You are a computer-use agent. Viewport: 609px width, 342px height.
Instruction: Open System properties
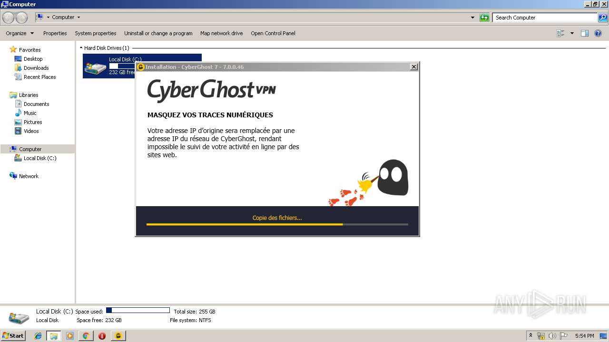click(96, 33)
